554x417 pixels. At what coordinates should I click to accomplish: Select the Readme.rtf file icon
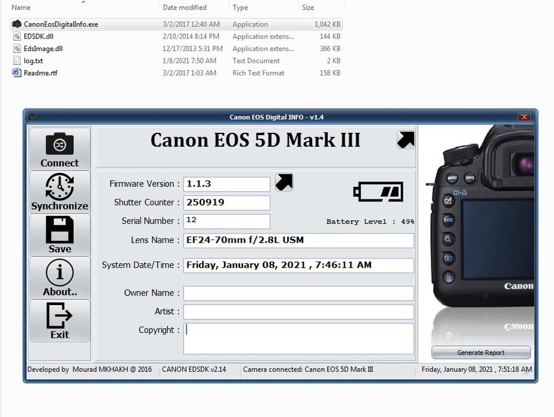pos(17,73)
